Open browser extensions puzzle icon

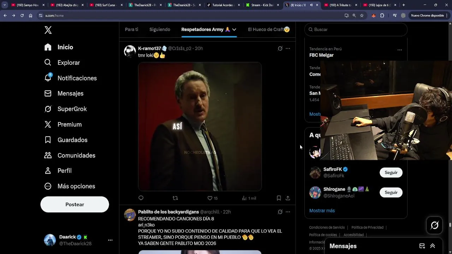(382, 16)
